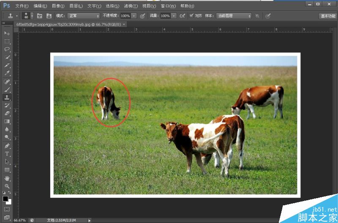Select the Rectangle shape tool

[x=7, y=170]
